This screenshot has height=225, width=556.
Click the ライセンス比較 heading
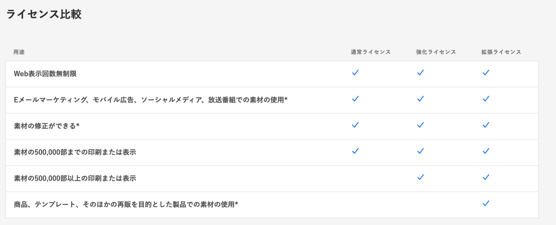(44, 14)
